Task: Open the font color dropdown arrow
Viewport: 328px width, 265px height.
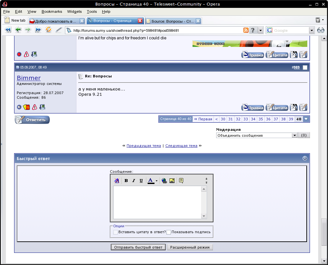Action: (156, 181)
